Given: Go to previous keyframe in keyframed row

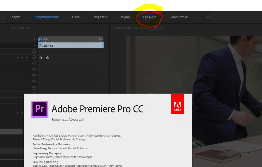Looking at the screenshot, I should click(17, 58).
